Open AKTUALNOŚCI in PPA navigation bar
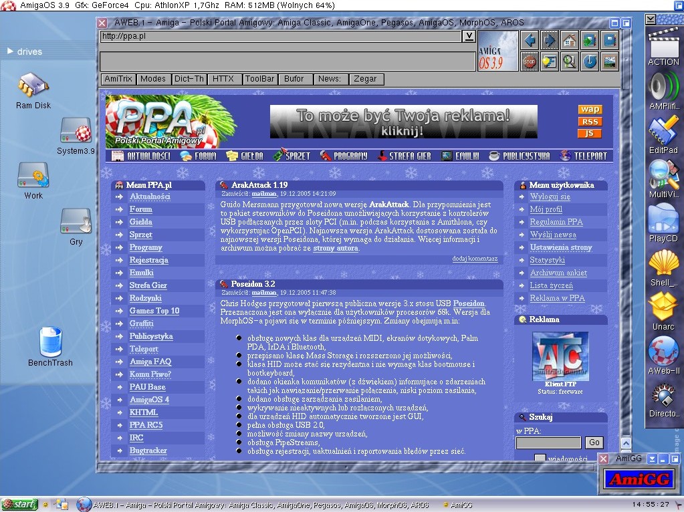 pos(141,156)
